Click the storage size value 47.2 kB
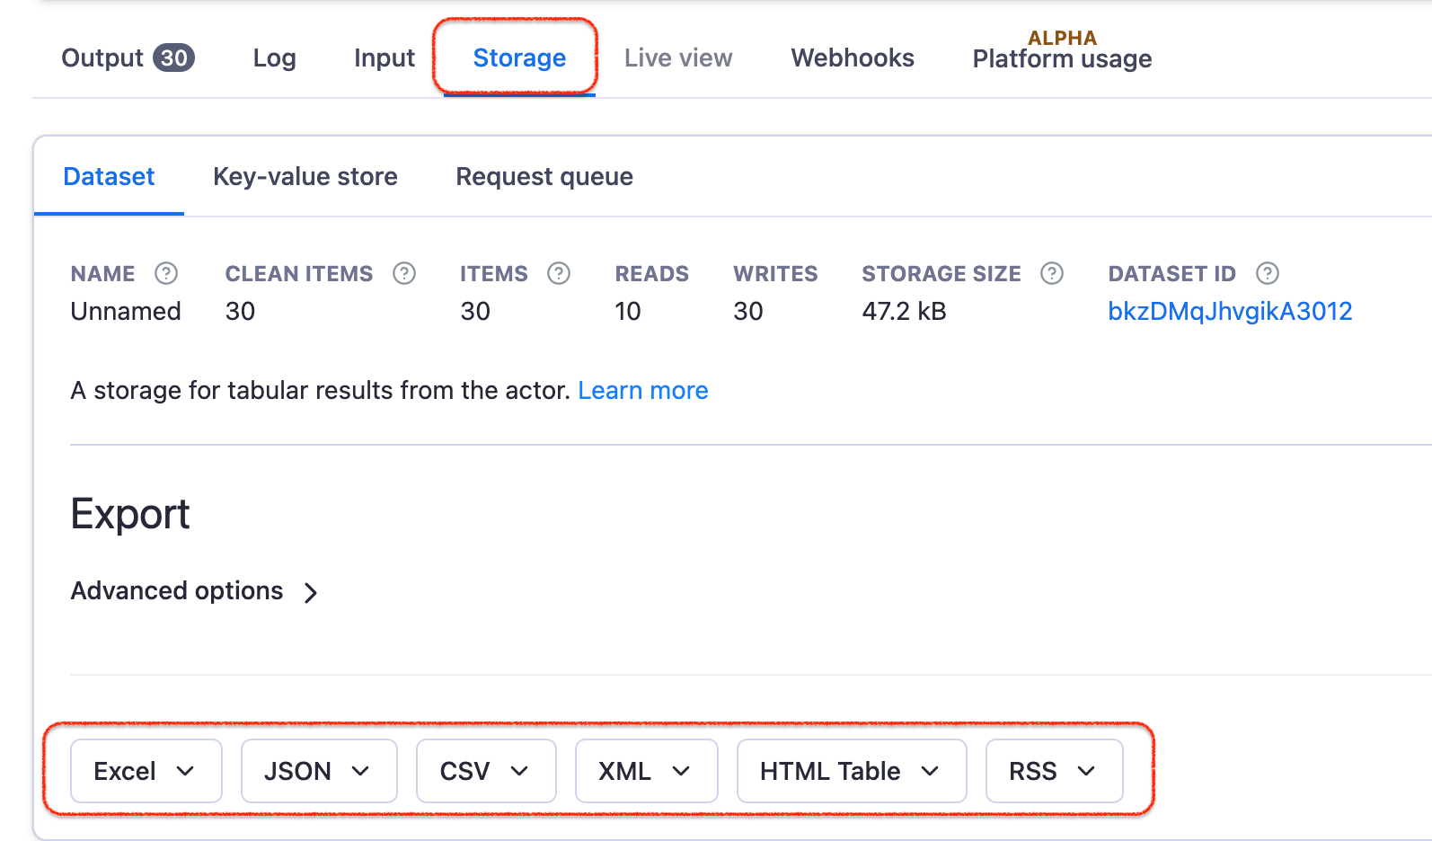1432x841 pixels. [x=904, y=311]
